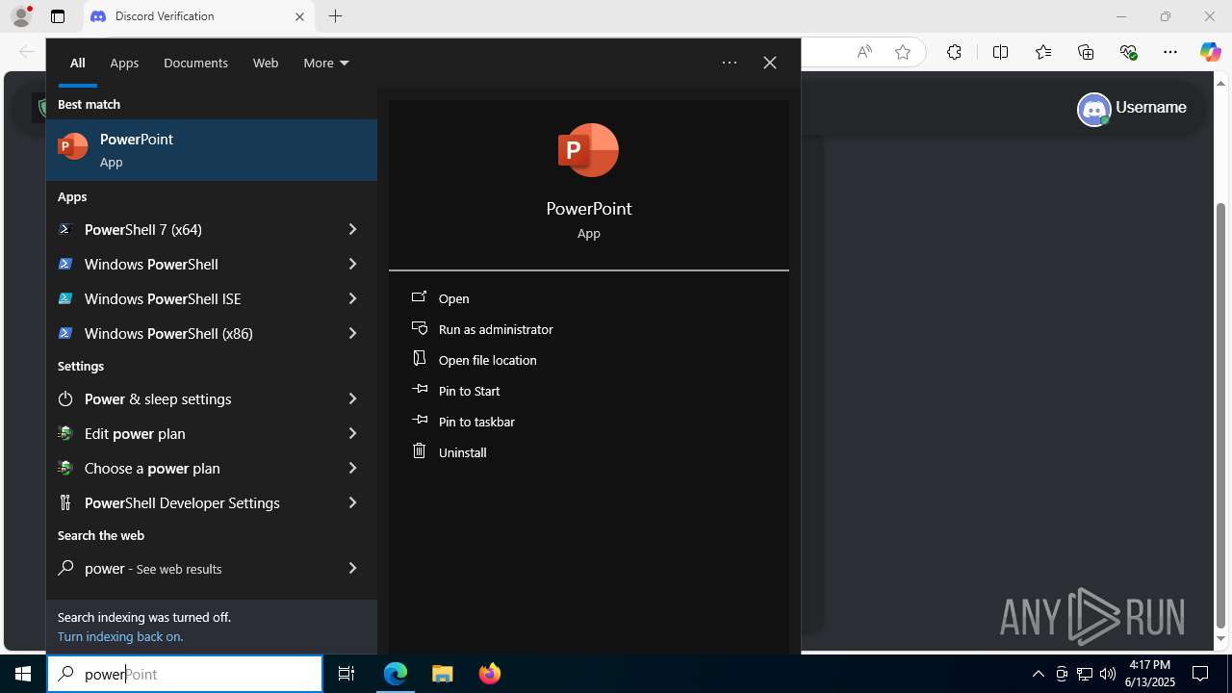Close the Windows search panel
Image resolution: width=1232 pixels, height=693 pixels.
[770, 63]
